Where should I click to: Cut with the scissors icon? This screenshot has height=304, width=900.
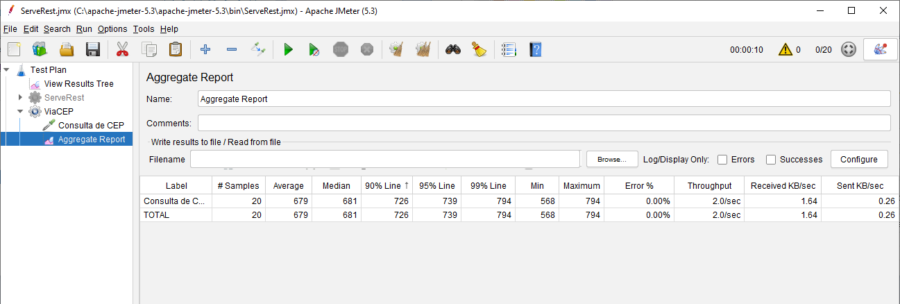coord(123,49)
